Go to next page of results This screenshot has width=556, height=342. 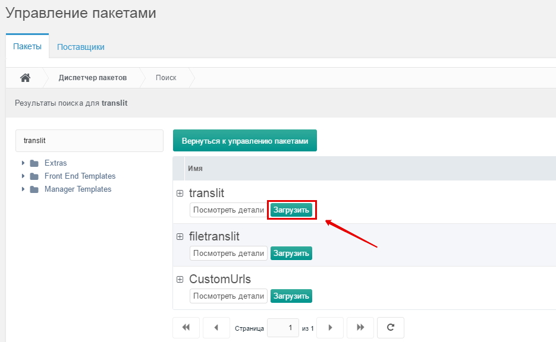point(330,328)
